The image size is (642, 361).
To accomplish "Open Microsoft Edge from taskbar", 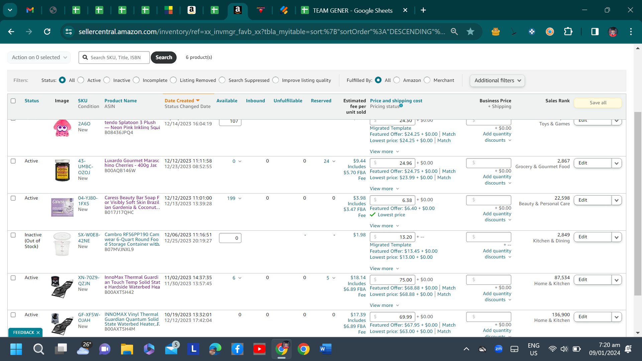I will pyautogui.click(x=215, y=349).
